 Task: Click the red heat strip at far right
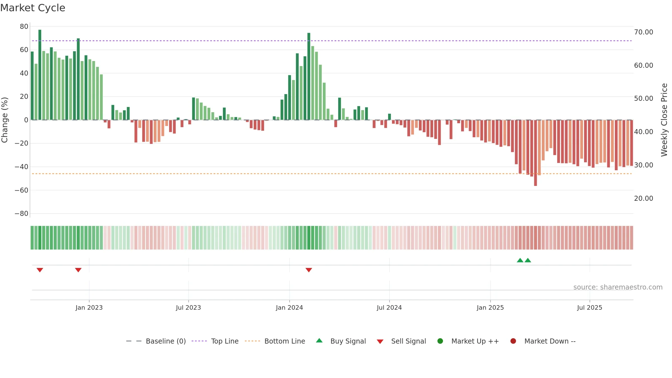(x=631, y=238)
